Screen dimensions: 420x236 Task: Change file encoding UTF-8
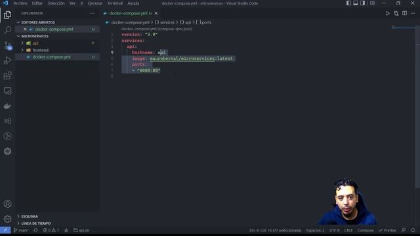click(335, 230)
